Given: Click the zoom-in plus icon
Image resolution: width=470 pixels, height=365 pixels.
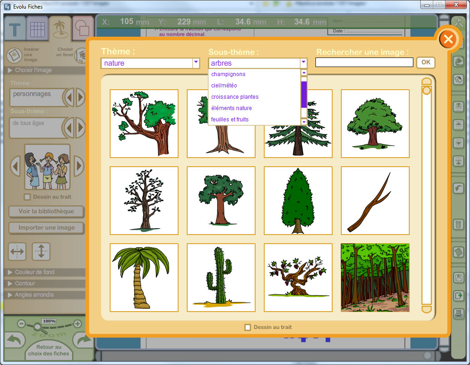Looking at the screenshot, I should click(x=78, y=324).
